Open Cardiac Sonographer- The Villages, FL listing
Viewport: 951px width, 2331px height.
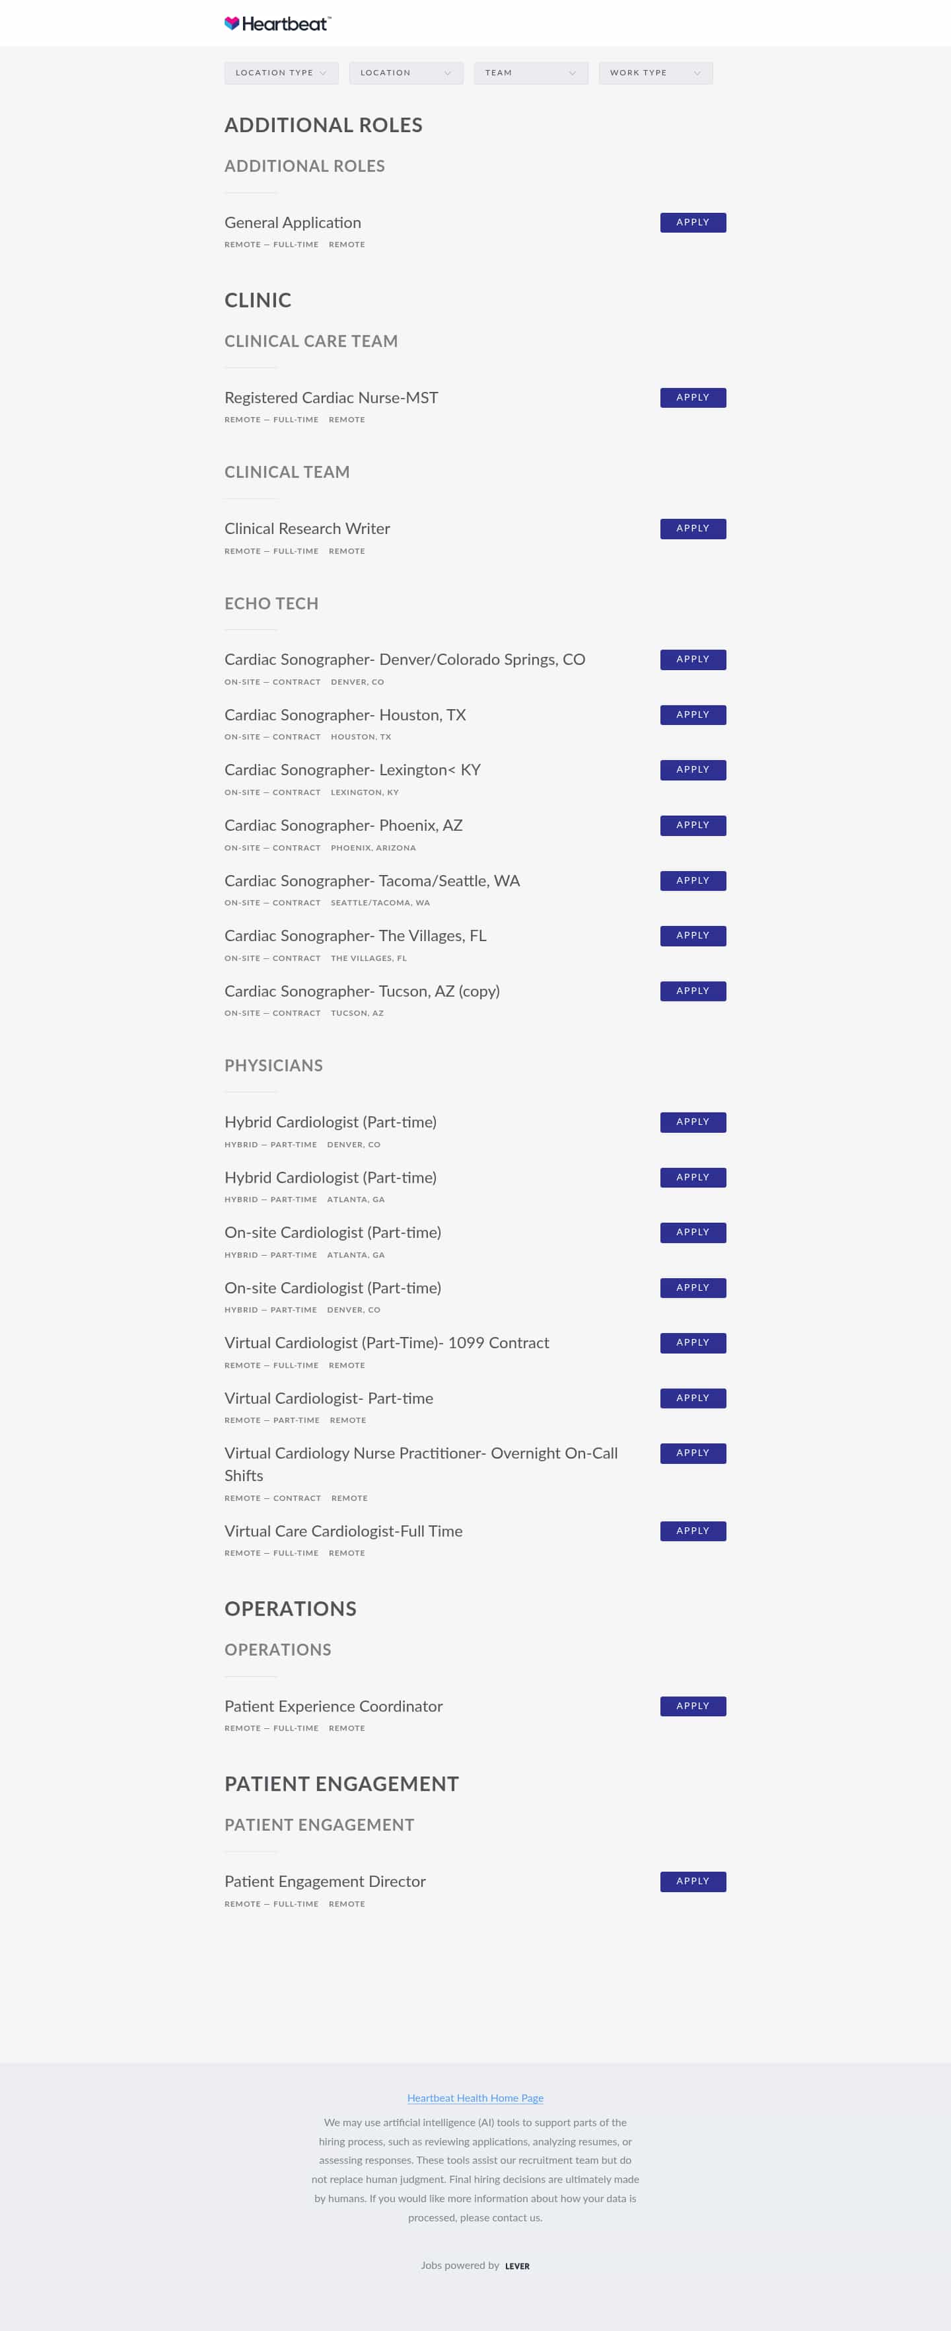[355, 936]
